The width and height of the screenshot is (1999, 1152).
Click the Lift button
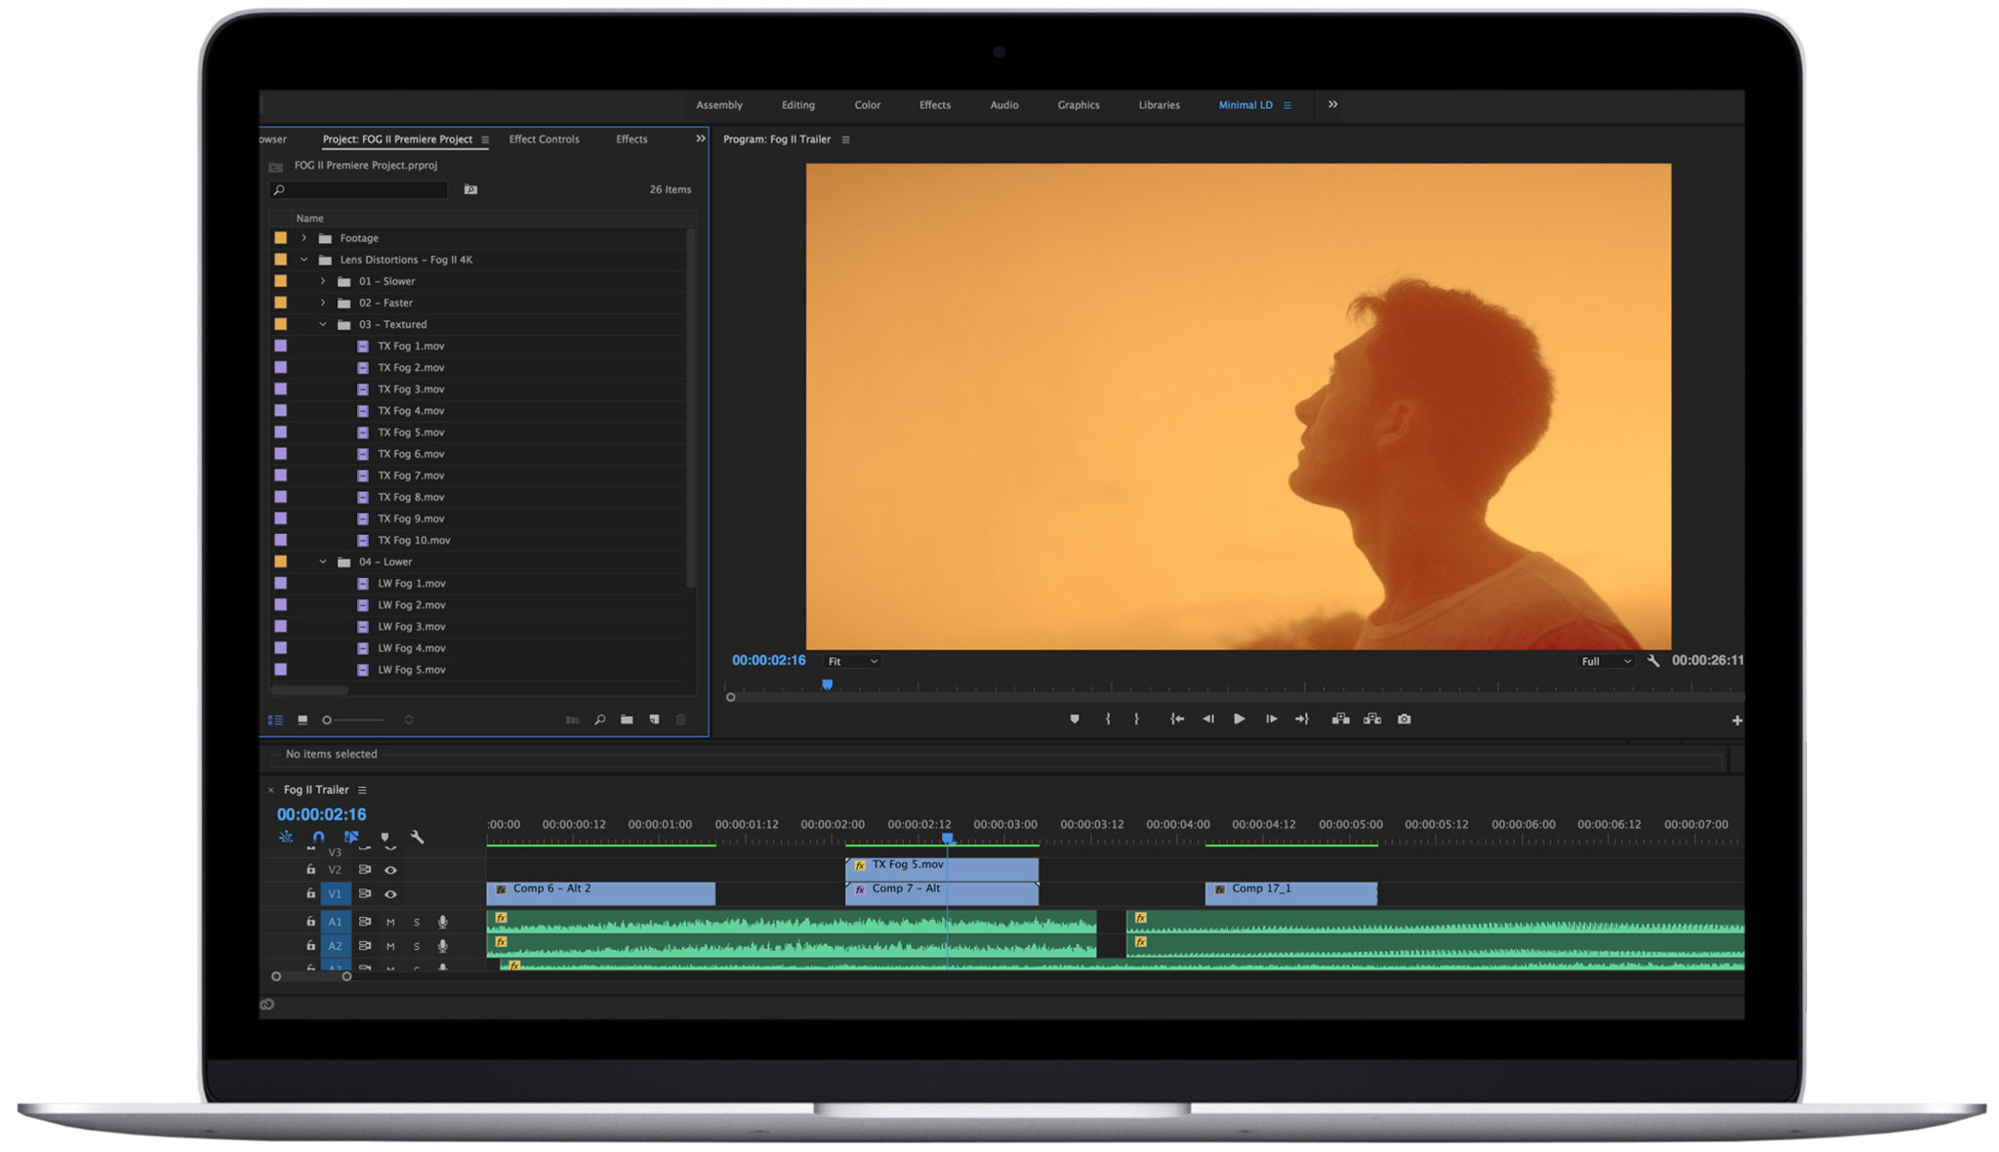click(1341, 720)
